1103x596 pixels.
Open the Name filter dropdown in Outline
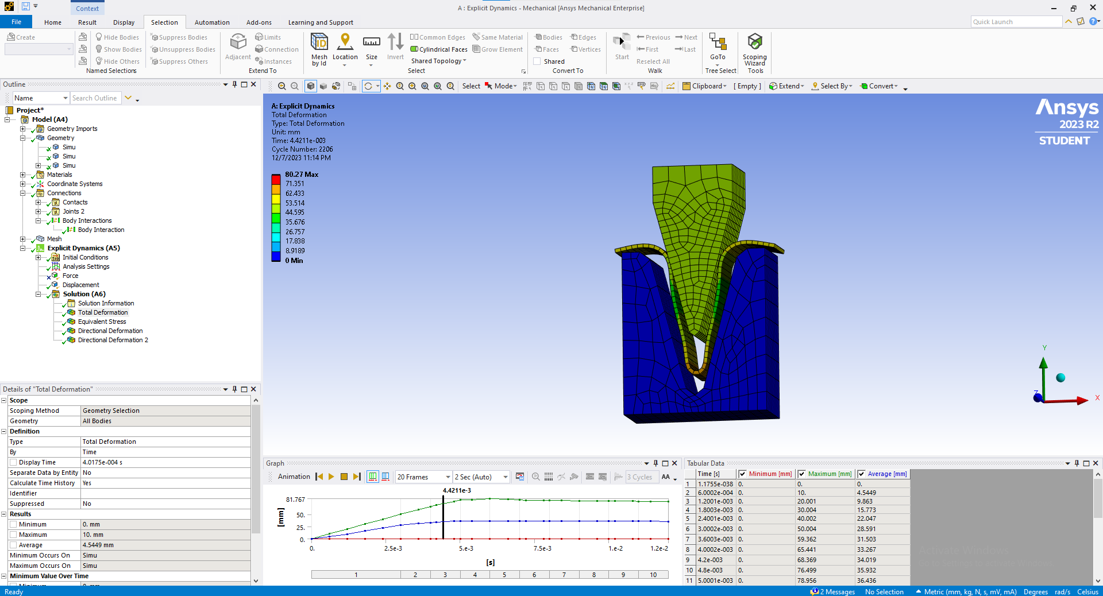[41, 98]
